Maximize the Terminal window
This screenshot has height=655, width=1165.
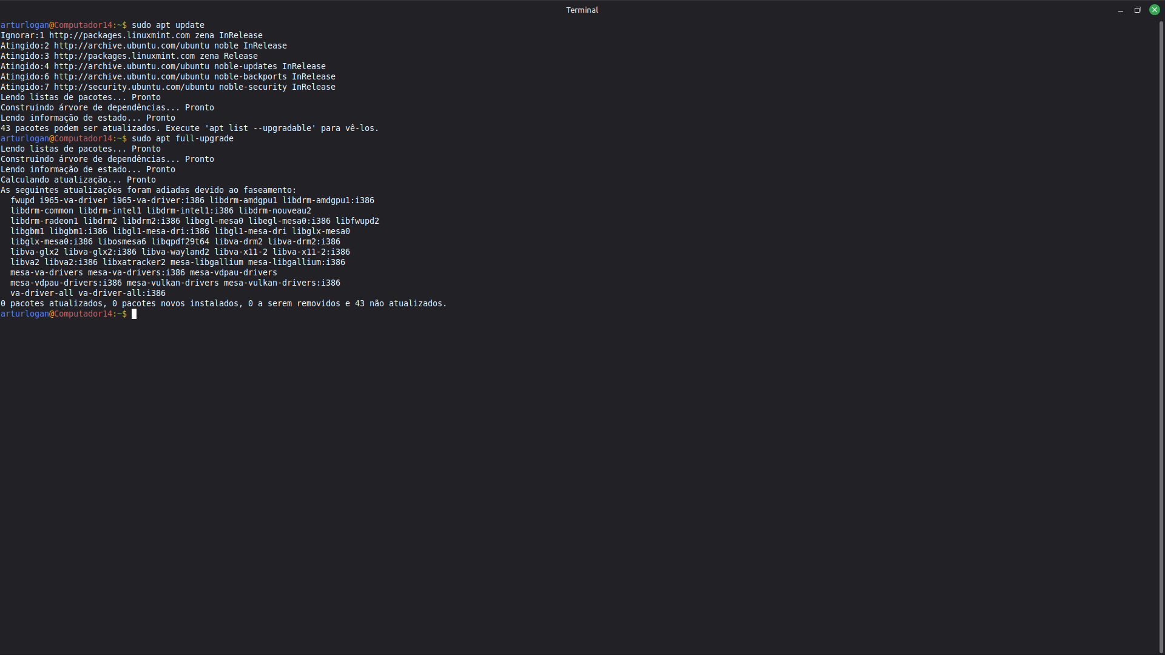coord(1137,10)
